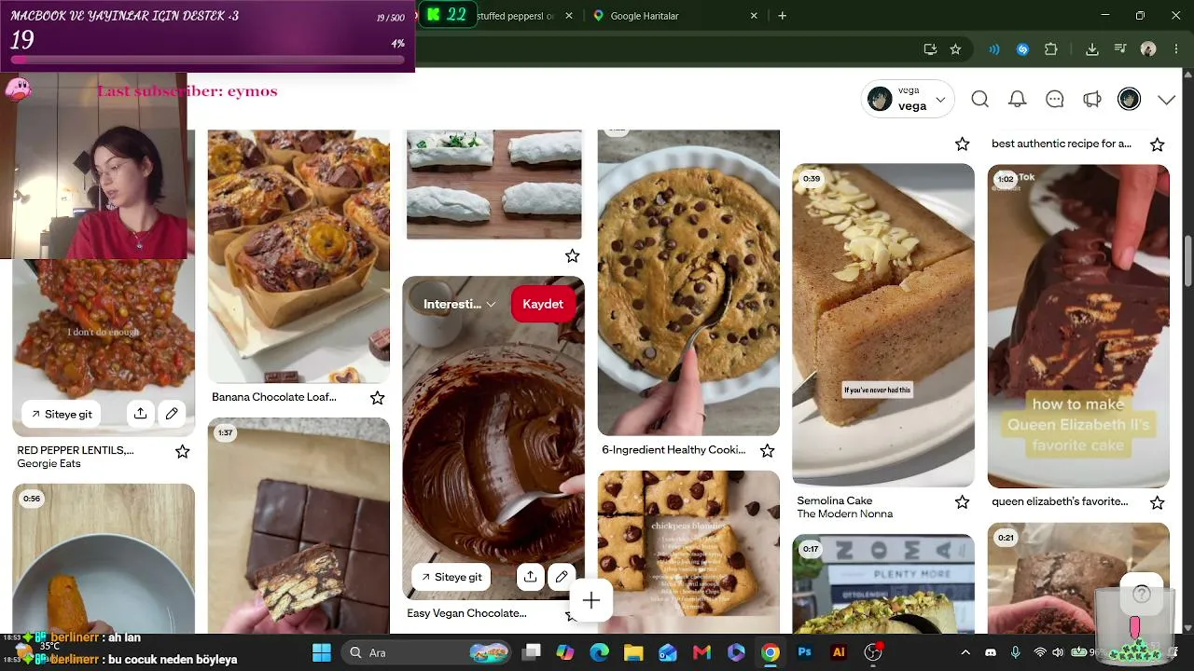Expand the accounts chevron beside profile avatar
Image resolution: width=1194 pixels, height=671 pixels.
pos(1166,100)
